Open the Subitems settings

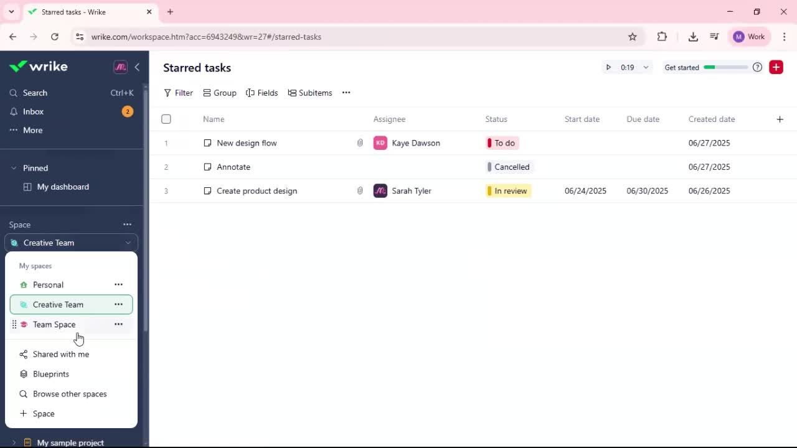tap(310, 93)
